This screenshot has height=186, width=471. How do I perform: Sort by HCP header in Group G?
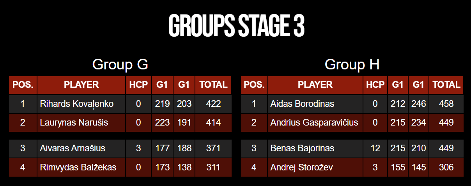[138, 85]
